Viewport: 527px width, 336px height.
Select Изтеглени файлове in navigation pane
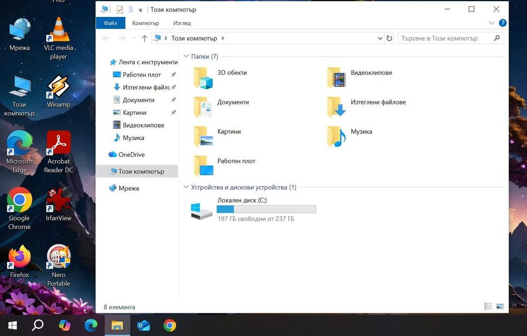click(141, 87)
